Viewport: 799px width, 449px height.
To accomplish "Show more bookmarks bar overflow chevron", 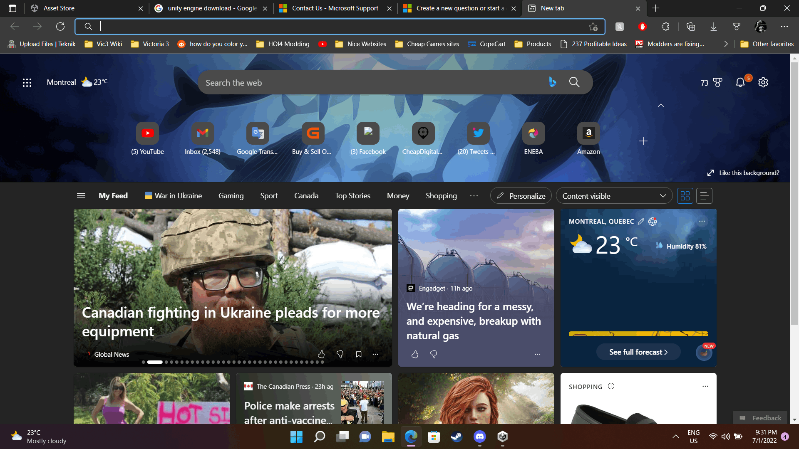I will click(726, 44).
